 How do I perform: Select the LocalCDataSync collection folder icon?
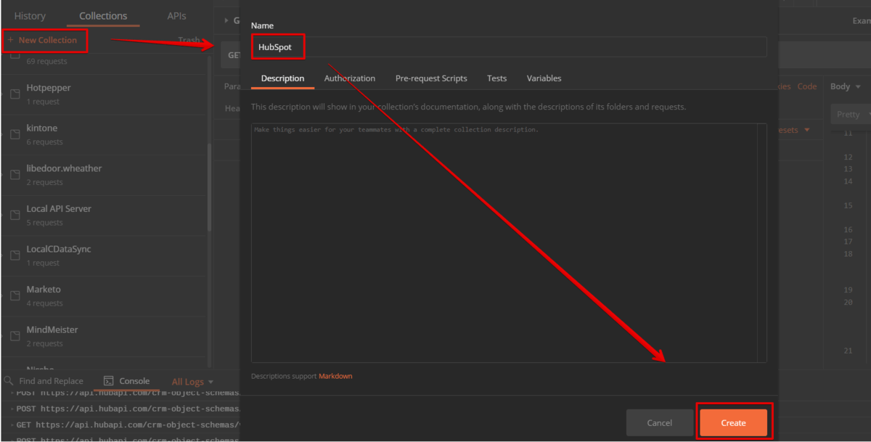pos(15,255)
